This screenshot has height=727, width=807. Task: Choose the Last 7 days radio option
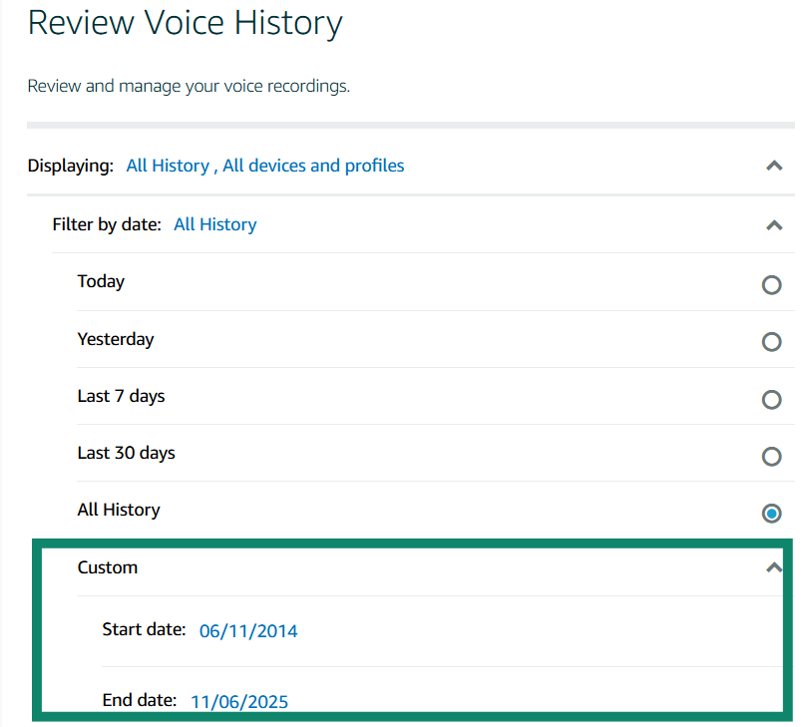[771, 399]
